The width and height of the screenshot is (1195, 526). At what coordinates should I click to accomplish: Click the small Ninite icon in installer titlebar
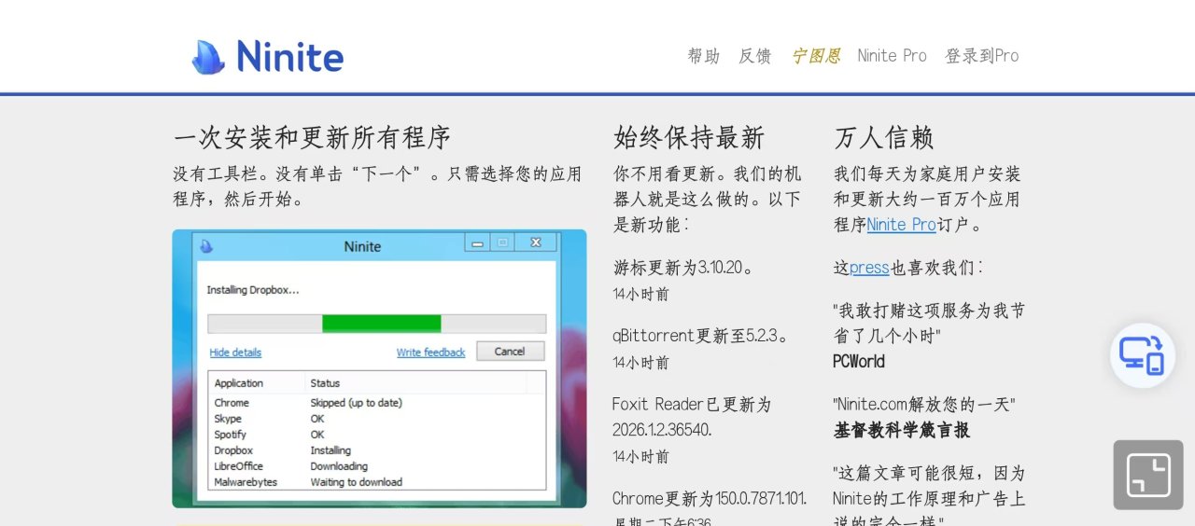pyautogui.click(x=206, y=246)
